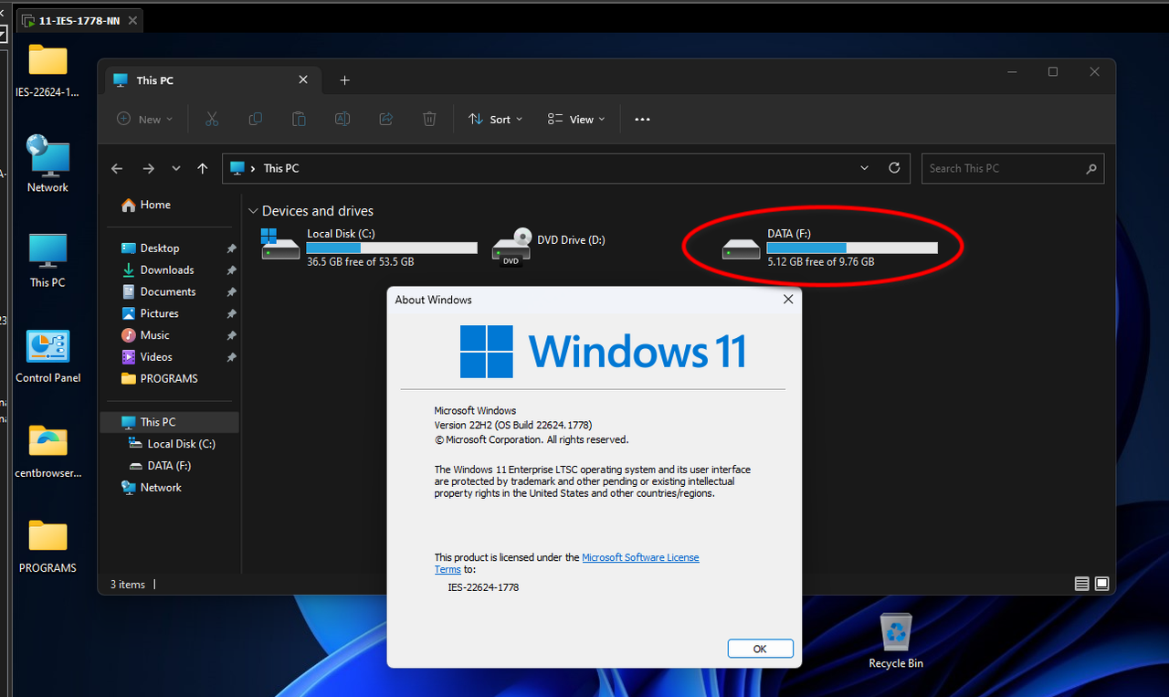Click the chevron before This PC in address bar
The image size is (1169, 697).
[253, 168]
